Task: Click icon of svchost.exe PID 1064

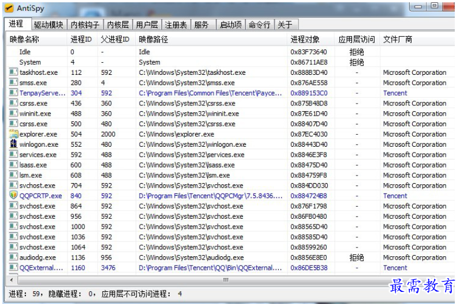Action: (x=13, y=246)
